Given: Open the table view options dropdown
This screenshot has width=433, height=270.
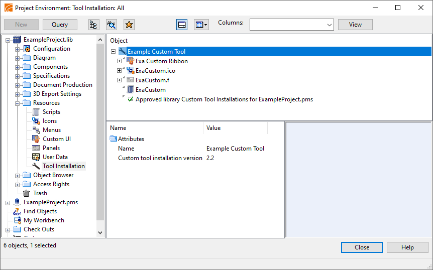Looking at the screenshot, I should pyautogui.click(x=201, y=25).
